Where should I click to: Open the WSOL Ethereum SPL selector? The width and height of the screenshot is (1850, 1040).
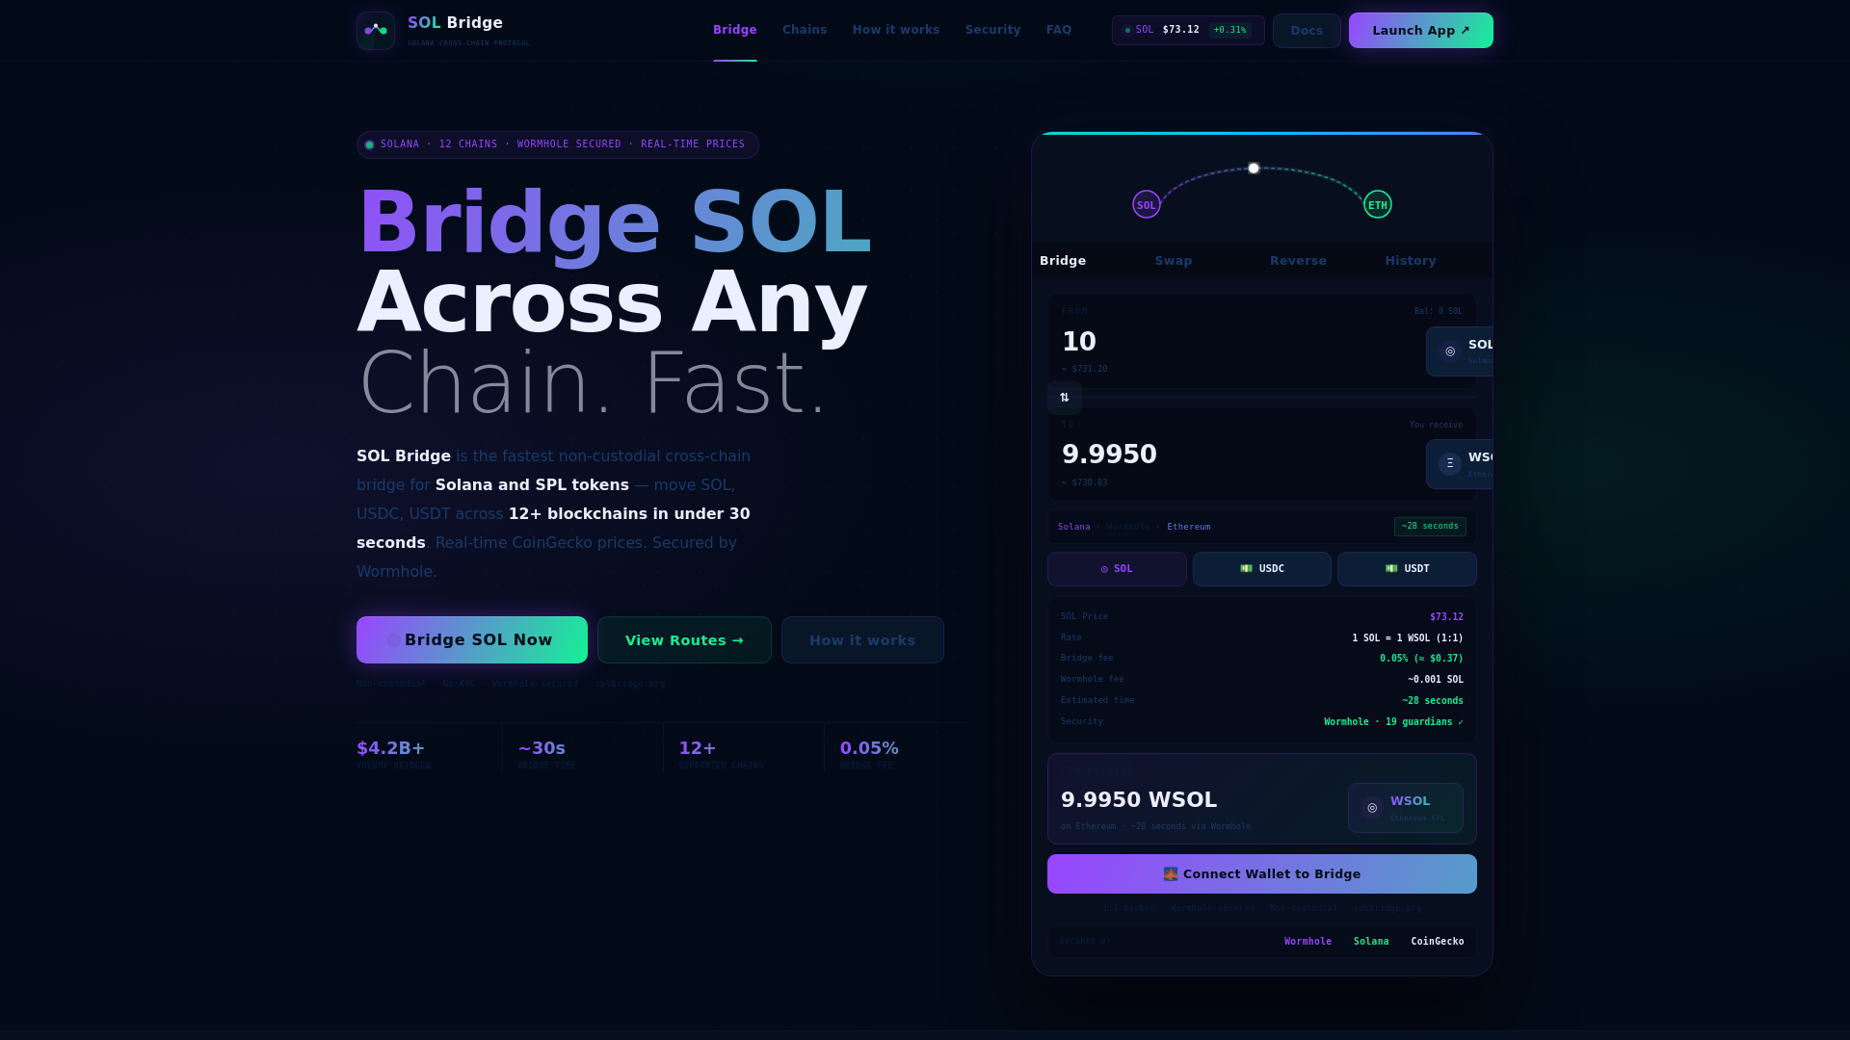pyautogui.click(x=1406, y=808)
